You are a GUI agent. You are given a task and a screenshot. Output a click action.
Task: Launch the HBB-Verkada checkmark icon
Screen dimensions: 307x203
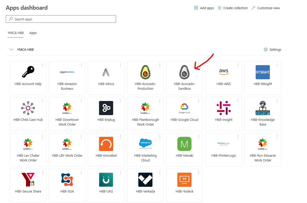pyautogui.click(x=145, y=180)
